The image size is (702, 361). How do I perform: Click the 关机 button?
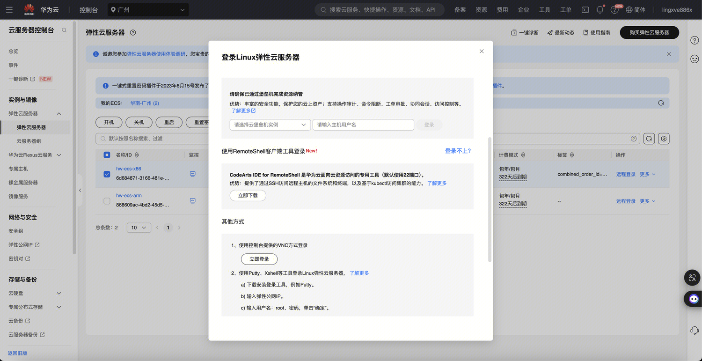click(139, 122)
